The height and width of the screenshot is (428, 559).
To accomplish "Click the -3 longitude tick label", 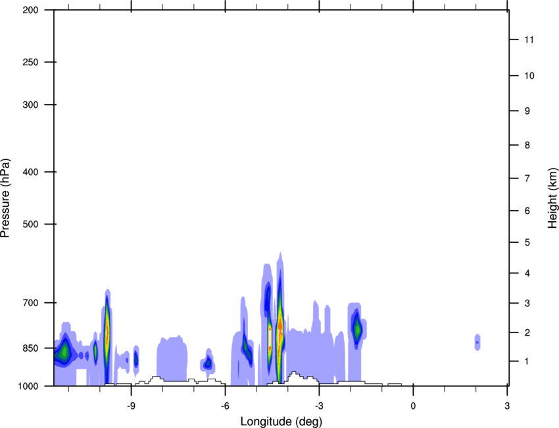I will pyautogui.click(x=319, y=406).
